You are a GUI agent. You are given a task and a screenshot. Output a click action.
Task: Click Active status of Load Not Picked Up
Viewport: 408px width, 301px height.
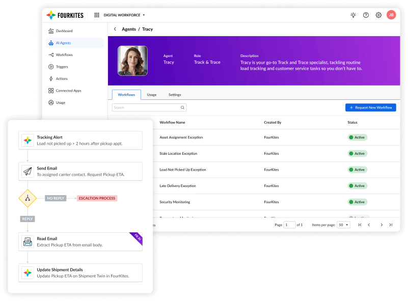pos(357,170)
